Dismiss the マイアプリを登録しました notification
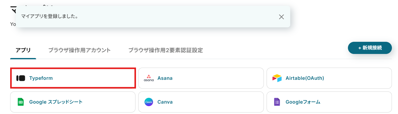 (x=281, y=17)
